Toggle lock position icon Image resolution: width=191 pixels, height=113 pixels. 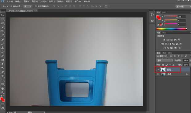click(170, 65)
